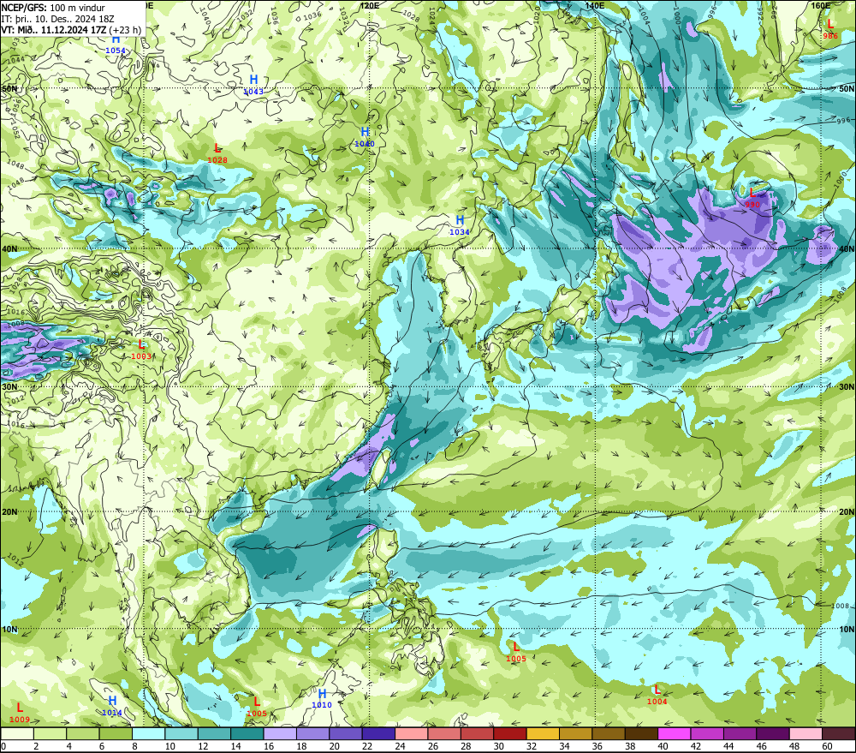Select legend swatch between 28 and 30

click(477, 734)
